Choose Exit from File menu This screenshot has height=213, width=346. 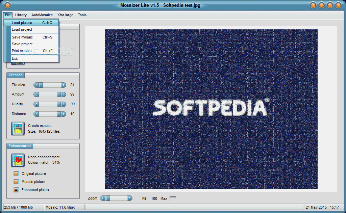[31, 58]
